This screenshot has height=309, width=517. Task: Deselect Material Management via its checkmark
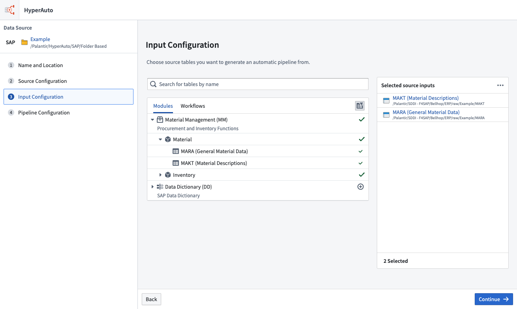[361, 119]
